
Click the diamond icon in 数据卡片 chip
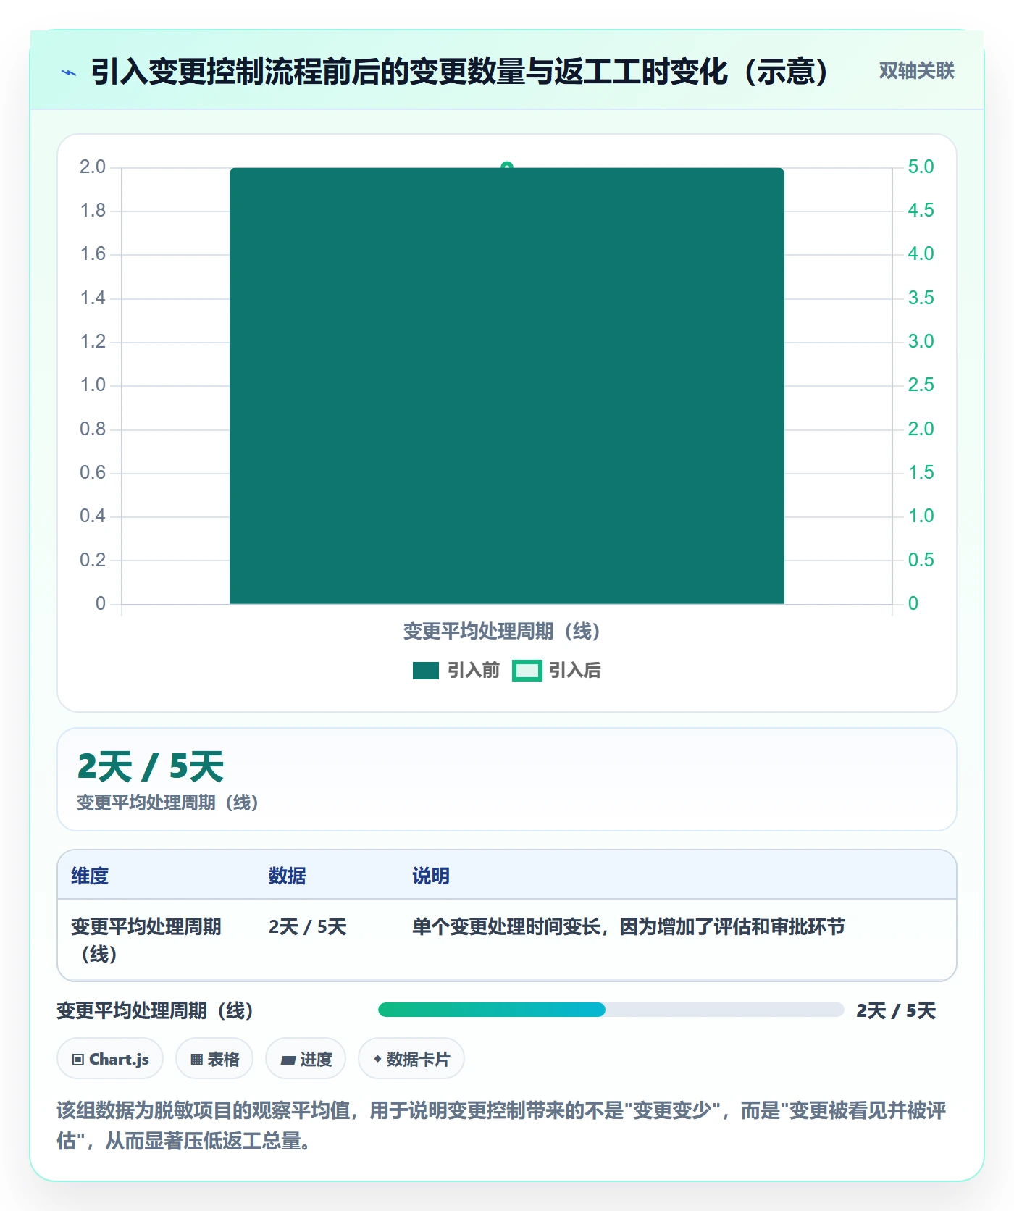click(377, 1059)
